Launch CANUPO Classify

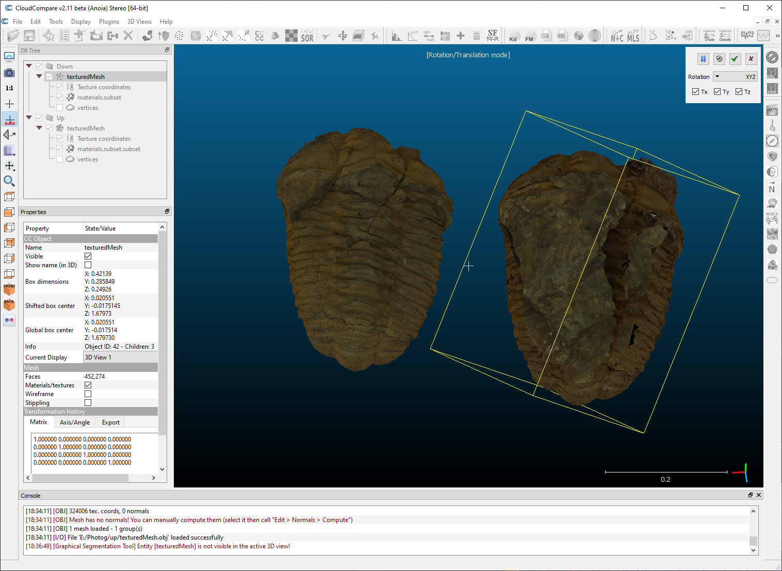725,35
